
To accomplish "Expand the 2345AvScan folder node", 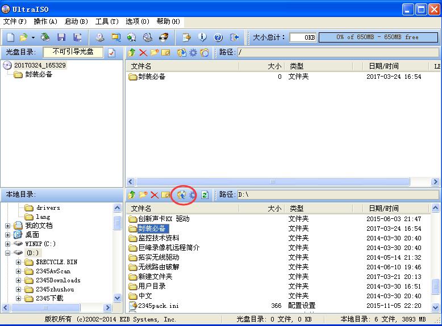I will [x=18, y=271].
